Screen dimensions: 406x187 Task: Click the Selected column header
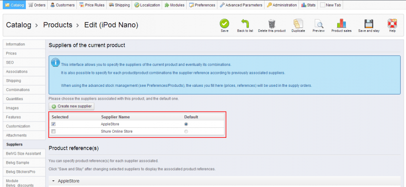[60, 117]
